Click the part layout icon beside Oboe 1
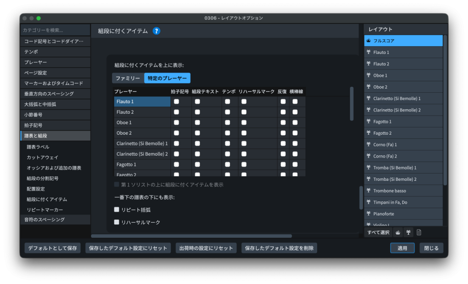Viewport: 468px width, 284px height. 368,75
